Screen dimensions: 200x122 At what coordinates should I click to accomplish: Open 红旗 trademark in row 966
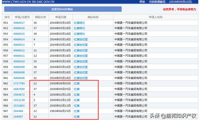[77, 105]
